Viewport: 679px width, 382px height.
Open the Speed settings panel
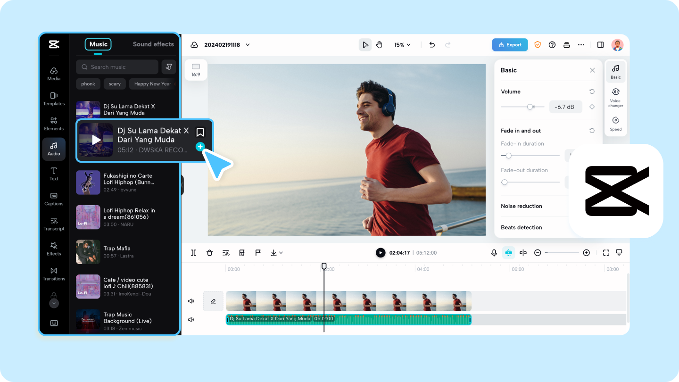tap(615, 123)
